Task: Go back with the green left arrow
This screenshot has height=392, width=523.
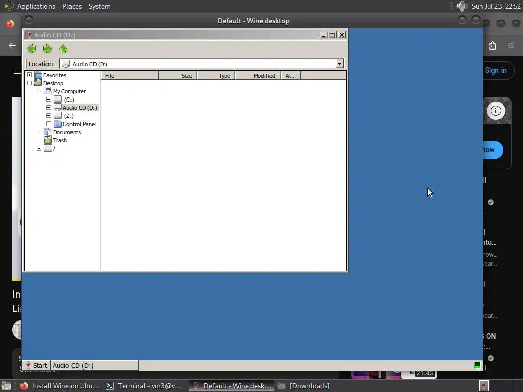Action: click(x=32, y=48)
